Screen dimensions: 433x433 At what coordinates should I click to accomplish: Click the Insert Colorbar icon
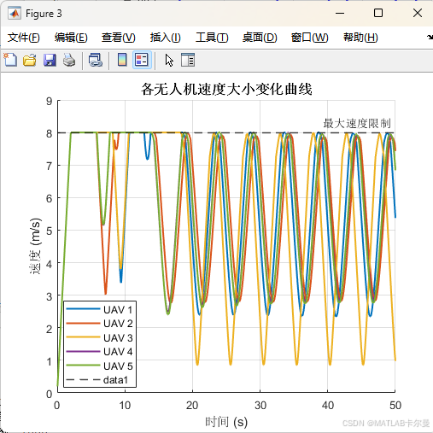coord(122,60)
